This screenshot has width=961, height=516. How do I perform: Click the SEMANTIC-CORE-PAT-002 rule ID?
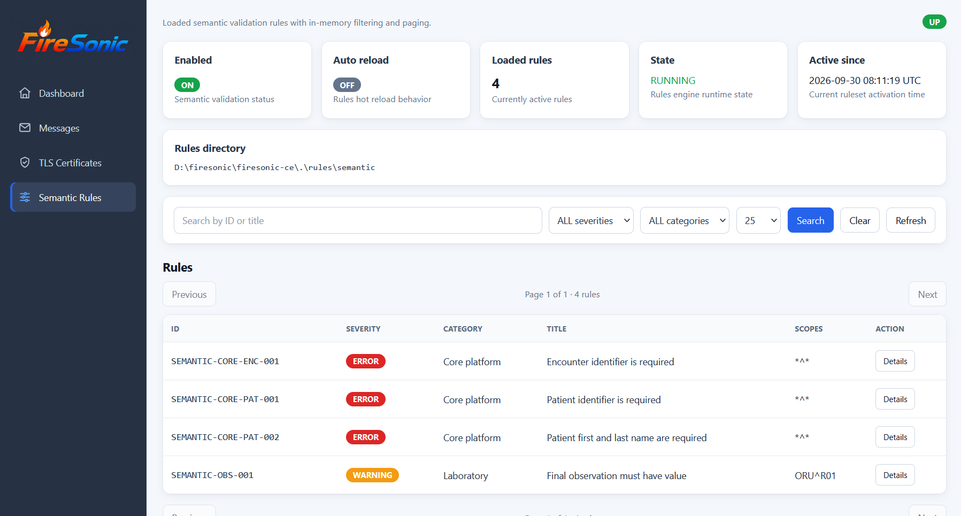225,437
